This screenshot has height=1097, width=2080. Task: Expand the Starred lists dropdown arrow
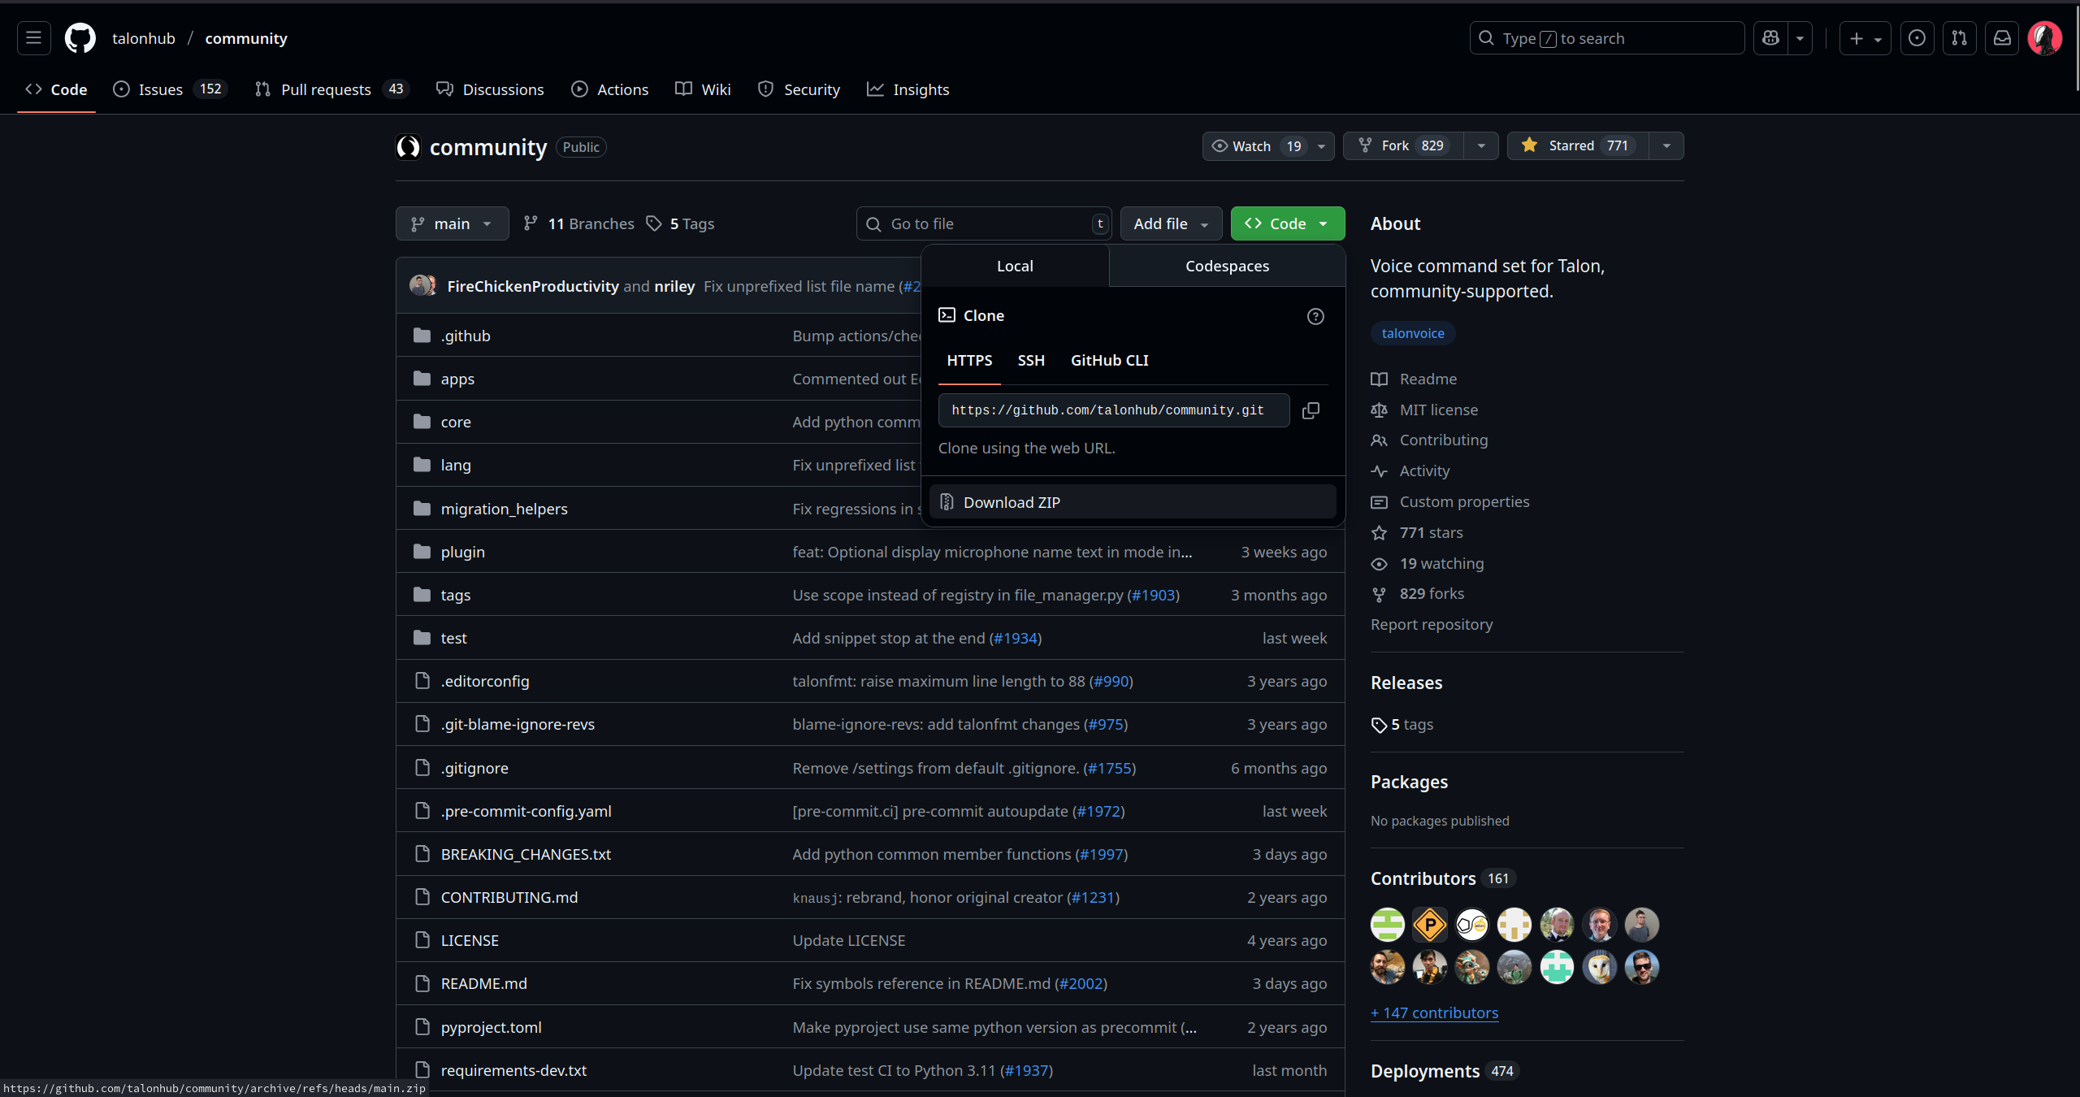pos(1666,146)
